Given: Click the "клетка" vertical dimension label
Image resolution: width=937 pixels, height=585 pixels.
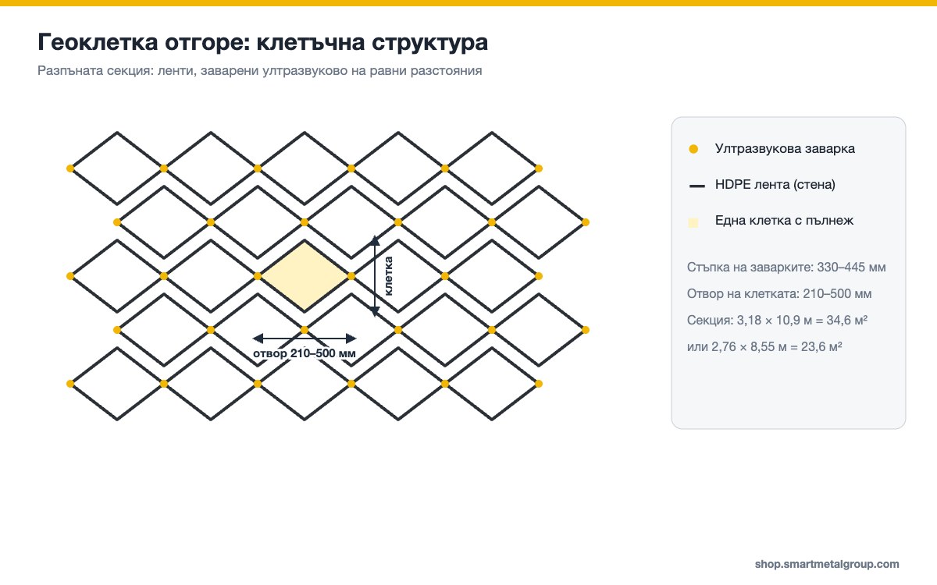Looking at the screenshot, I should click(389, 276).
